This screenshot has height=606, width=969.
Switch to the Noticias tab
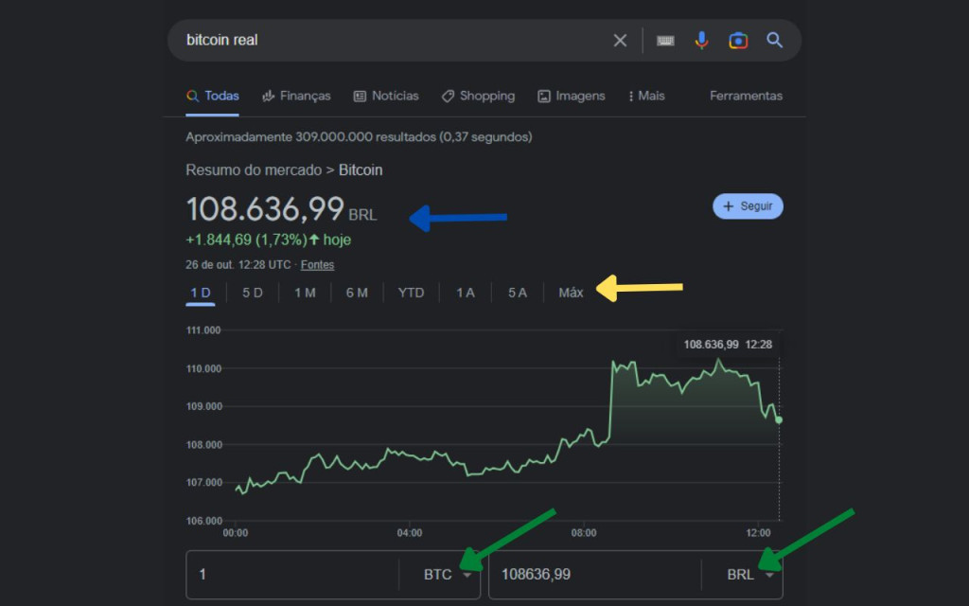coord(385,96)
